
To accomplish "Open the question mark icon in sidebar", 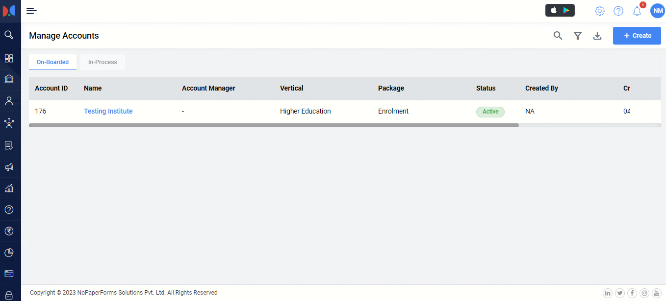I will coord(9,209).
